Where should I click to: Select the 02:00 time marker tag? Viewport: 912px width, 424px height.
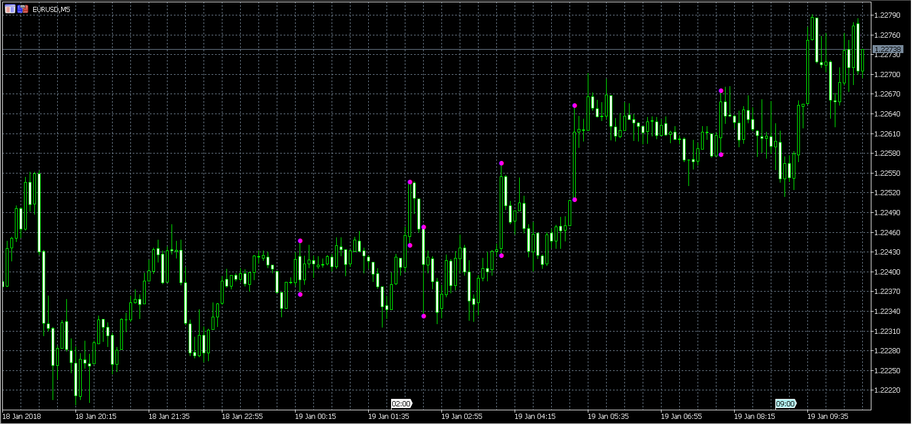(401, 404)
